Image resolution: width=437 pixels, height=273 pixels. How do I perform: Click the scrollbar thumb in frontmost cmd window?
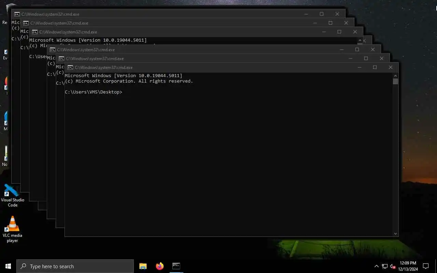pyautogui.click(x=395, y=81)
